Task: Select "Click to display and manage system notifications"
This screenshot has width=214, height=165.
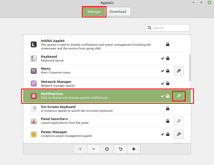Action: tap(74, 98)
